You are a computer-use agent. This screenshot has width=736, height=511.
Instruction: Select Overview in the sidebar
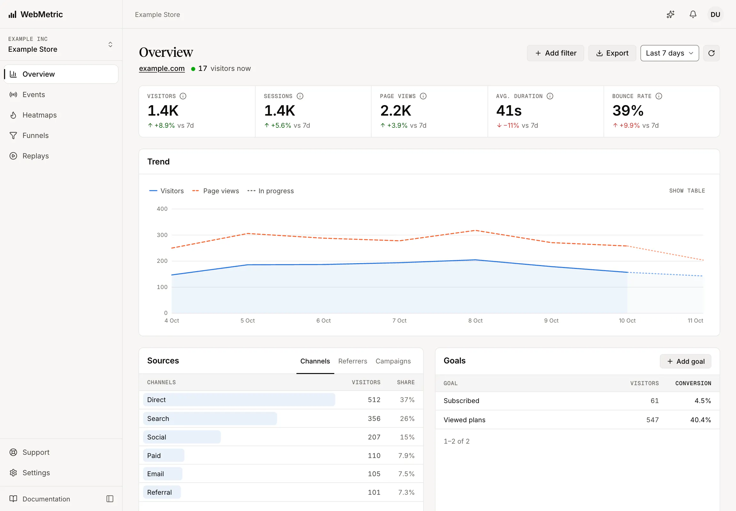(x=61, y=74)
